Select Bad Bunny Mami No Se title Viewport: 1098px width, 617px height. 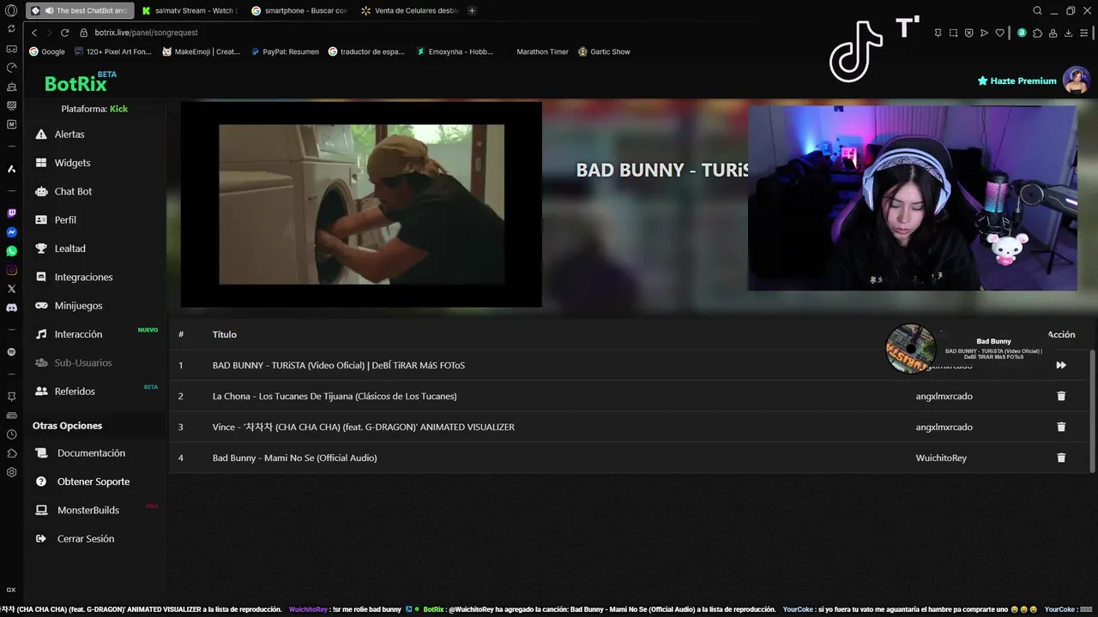click(x=294, y=458)
